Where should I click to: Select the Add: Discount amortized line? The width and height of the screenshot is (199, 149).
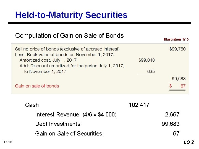(x=72, y=66)
